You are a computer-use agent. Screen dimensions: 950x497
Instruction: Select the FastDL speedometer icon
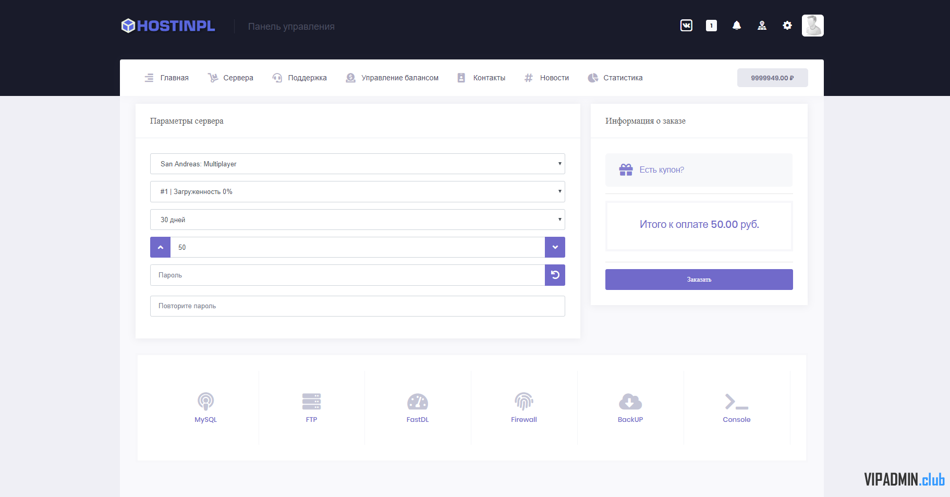(x=417, y=402)
